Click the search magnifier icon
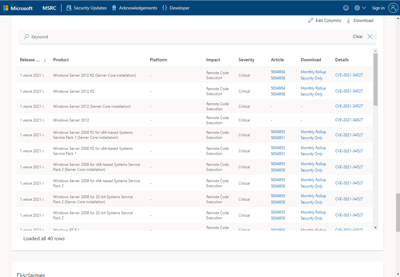Image resolution: width=400 pixels, height=277 pixels. [x=26, y=37]
